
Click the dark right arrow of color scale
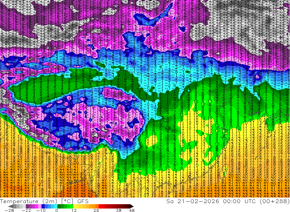(132, 206)
